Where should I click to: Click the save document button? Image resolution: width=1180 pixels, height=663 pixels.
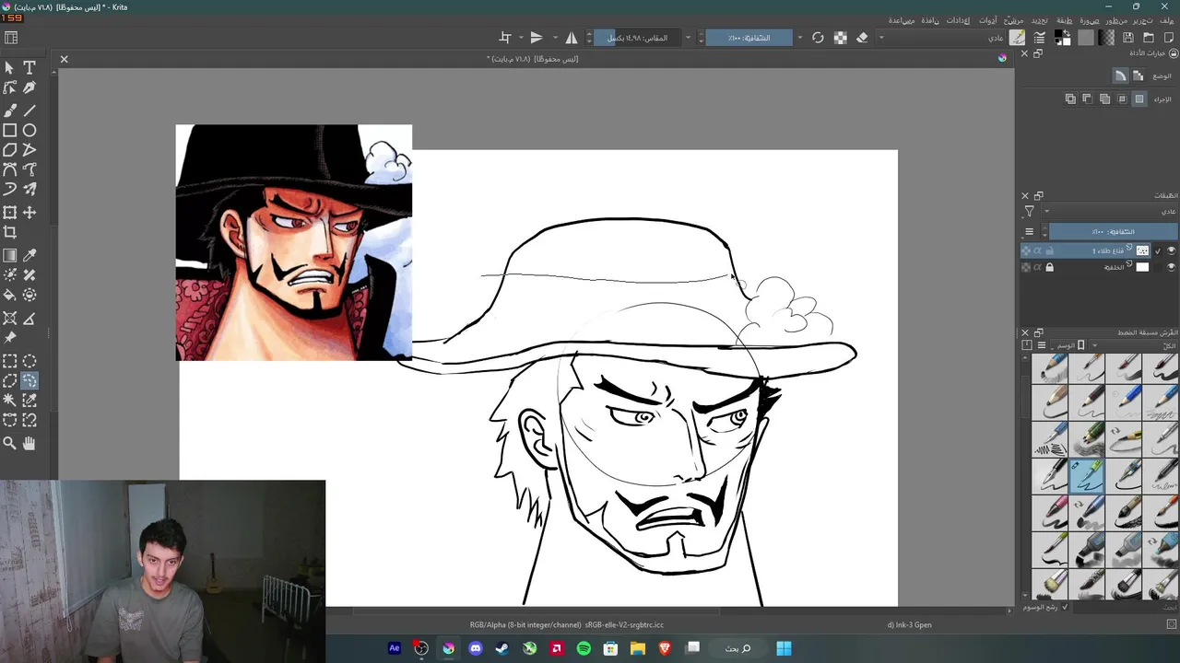(x=1128, y=38)
